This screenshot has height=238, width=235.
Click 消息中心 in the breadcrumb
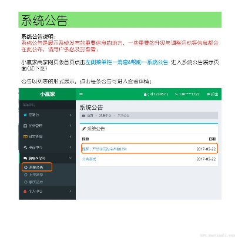click(105, 116)
